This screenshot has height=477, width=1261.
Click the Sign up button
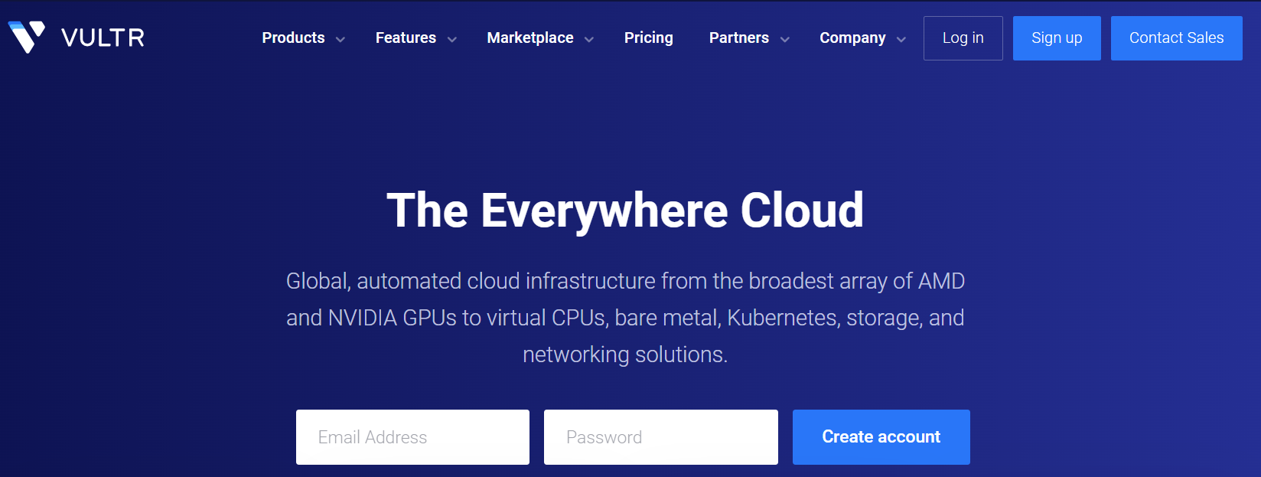click(1057, 38)
